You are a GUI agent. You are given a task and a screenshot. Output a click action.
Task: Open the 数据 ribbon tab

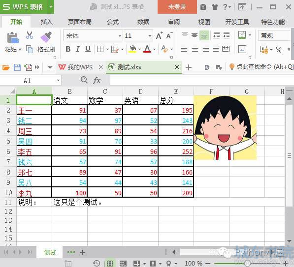coord(143,22)
